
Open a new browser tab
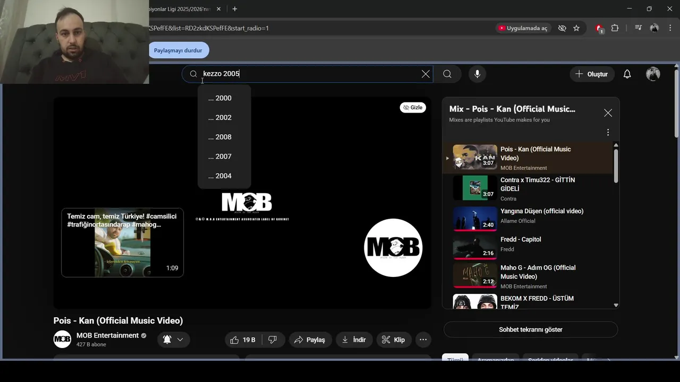click(x=234, y=9)
